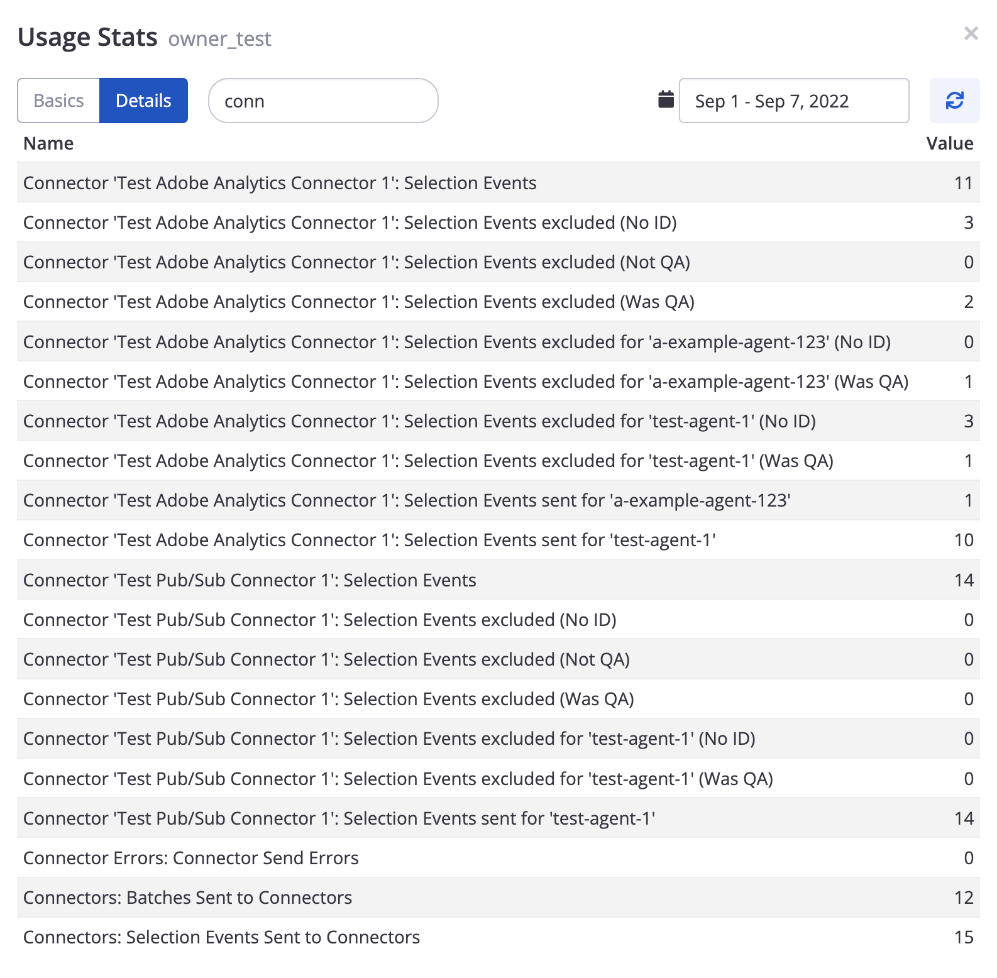Screen dimensions: 997x978
Task: Select Adobe row excluded for 'test-agent-1' (Was QA)
Action: coord(498,461)
